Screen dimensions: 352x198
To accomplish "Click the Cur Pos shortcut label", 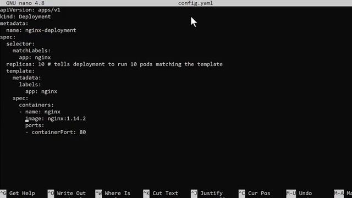I will click(x=259, y=193).
